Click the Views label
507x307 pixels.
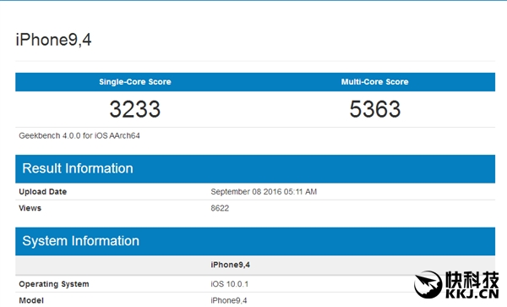click(30, 208)
